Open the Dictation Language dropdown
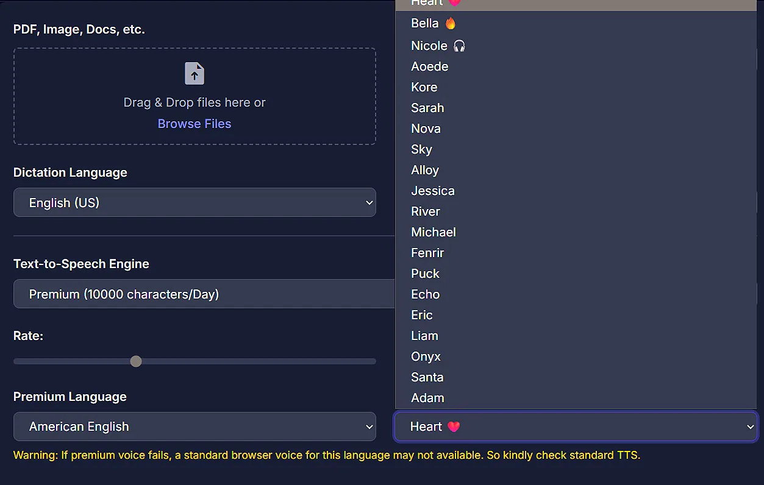 click(194, 202)
